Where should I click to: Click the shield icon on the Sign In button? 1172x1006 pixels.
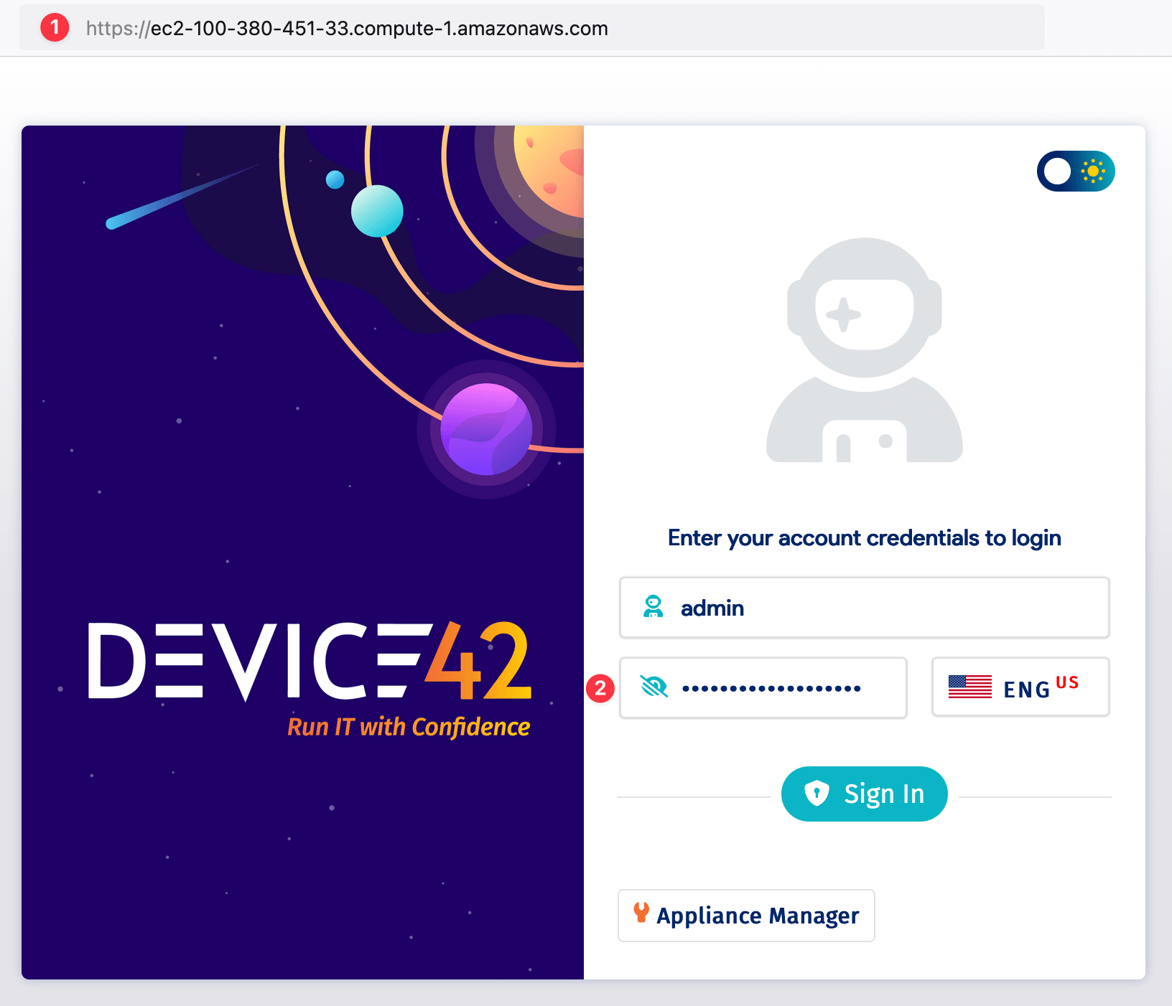click(x=819, y=793)
